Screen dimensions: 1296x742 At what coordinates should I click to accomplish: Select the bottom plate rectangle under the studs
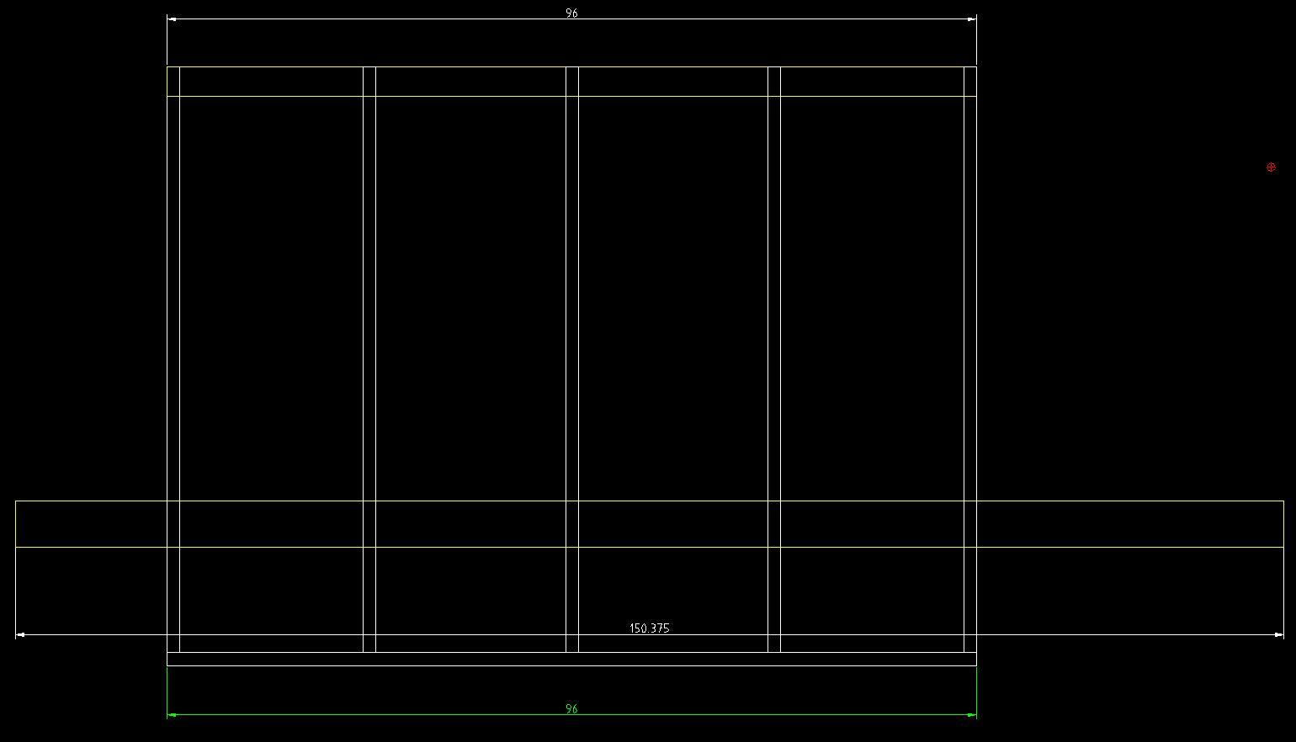click(x=571, y=659)
